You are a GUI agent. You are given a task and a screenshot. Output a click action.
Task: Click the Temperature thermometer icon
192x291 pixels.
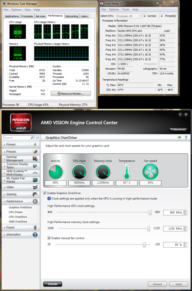click(x=127, y=171)
